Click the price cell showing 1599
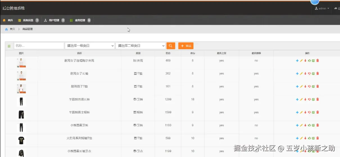 [168, 112]
